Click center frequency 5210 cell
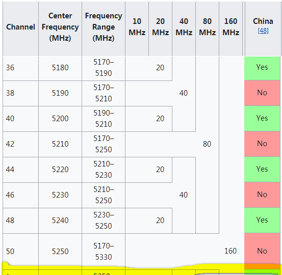 pos(60,144)
